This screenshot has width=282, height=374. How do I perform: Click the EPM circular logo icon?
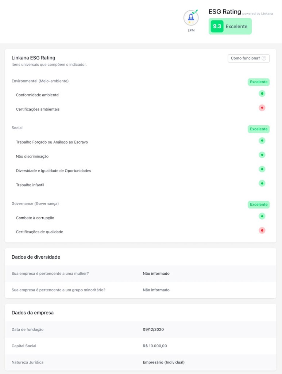[x=191, y=18]
